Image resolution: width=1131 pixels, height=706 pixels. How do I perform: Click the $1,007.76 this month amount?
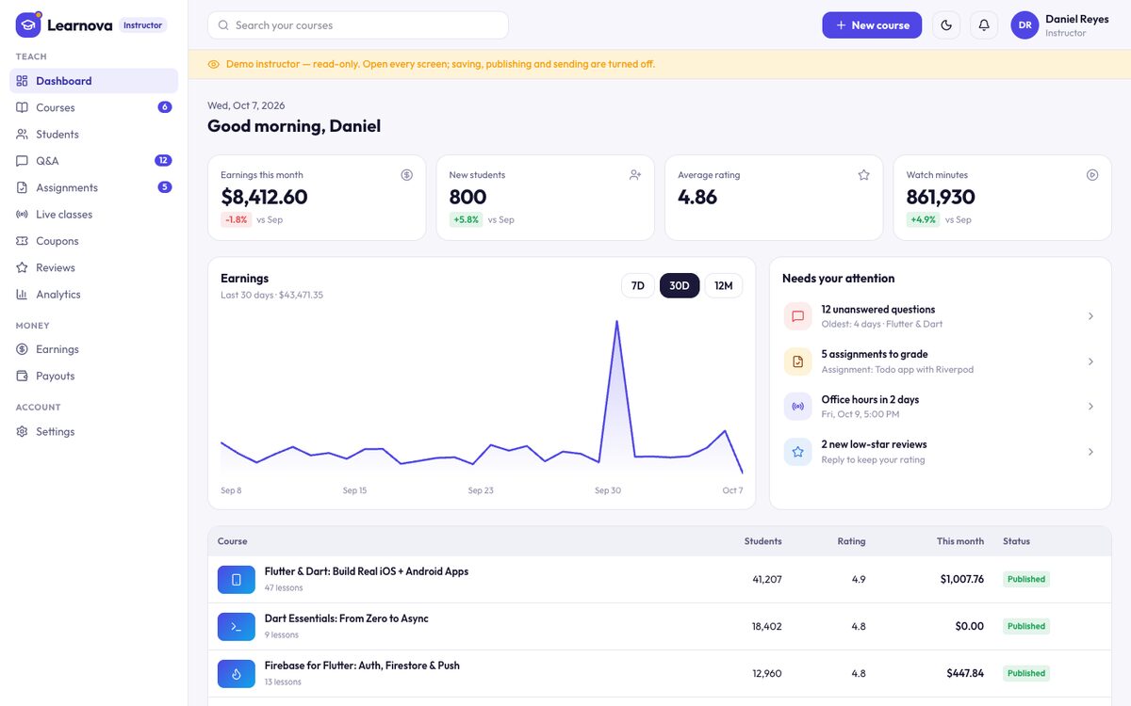961,580
